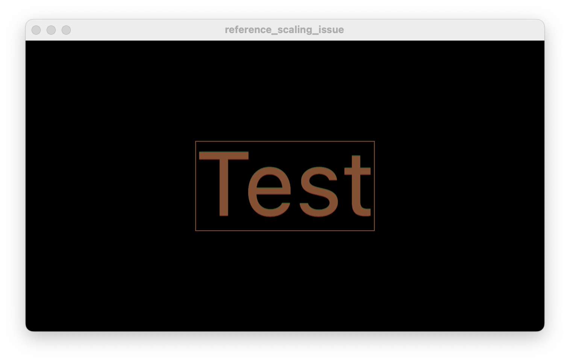Select the Test text label
The height and width of the screenshot is (363, 570).
click(x=285, y=186)
